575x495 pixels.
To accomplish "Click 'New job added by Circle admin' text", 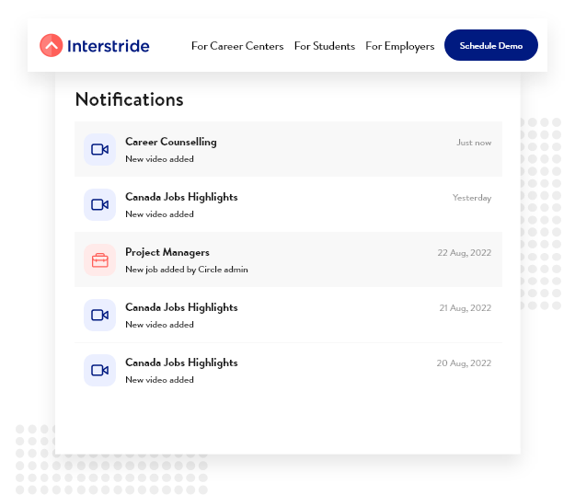I will coord(187,270).
